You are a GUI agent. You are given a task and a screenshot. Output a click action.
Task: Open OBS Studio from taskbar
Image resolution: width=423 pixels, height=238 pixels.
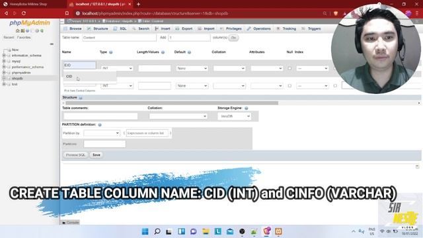pyautogui.click(x=242, y=231)
